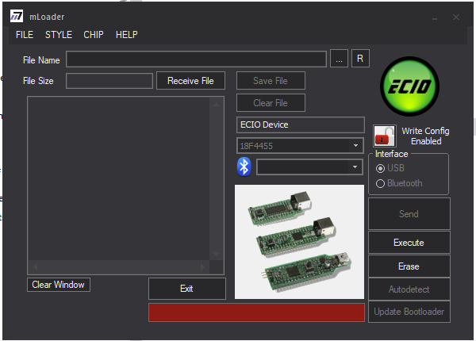The height and width of the screenshot is (341, 476).
Task: Open the CHIP menu
Action: (94, 35)
